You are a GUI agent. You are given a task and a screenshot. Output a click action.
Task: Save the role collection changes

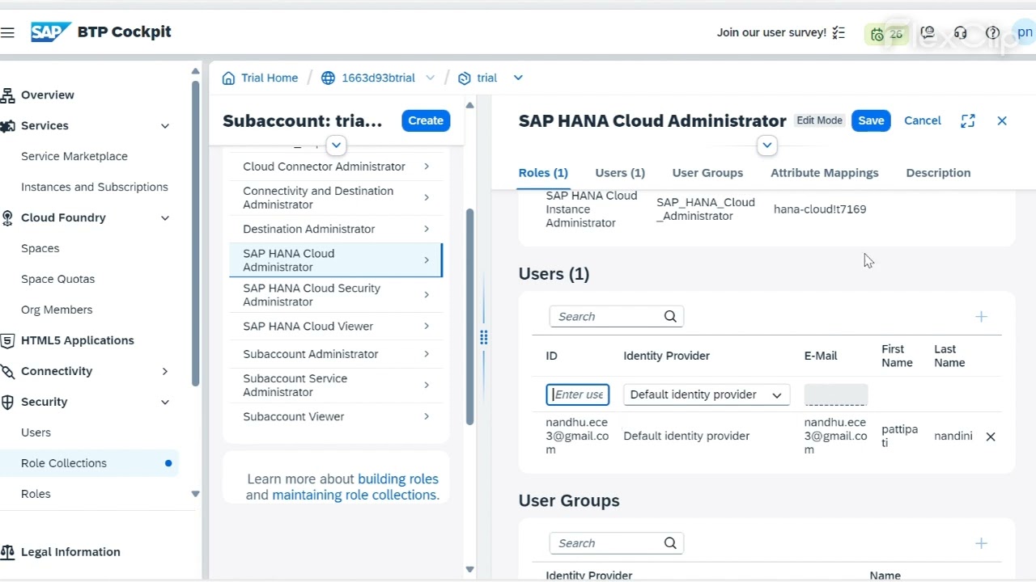point(871,120)
